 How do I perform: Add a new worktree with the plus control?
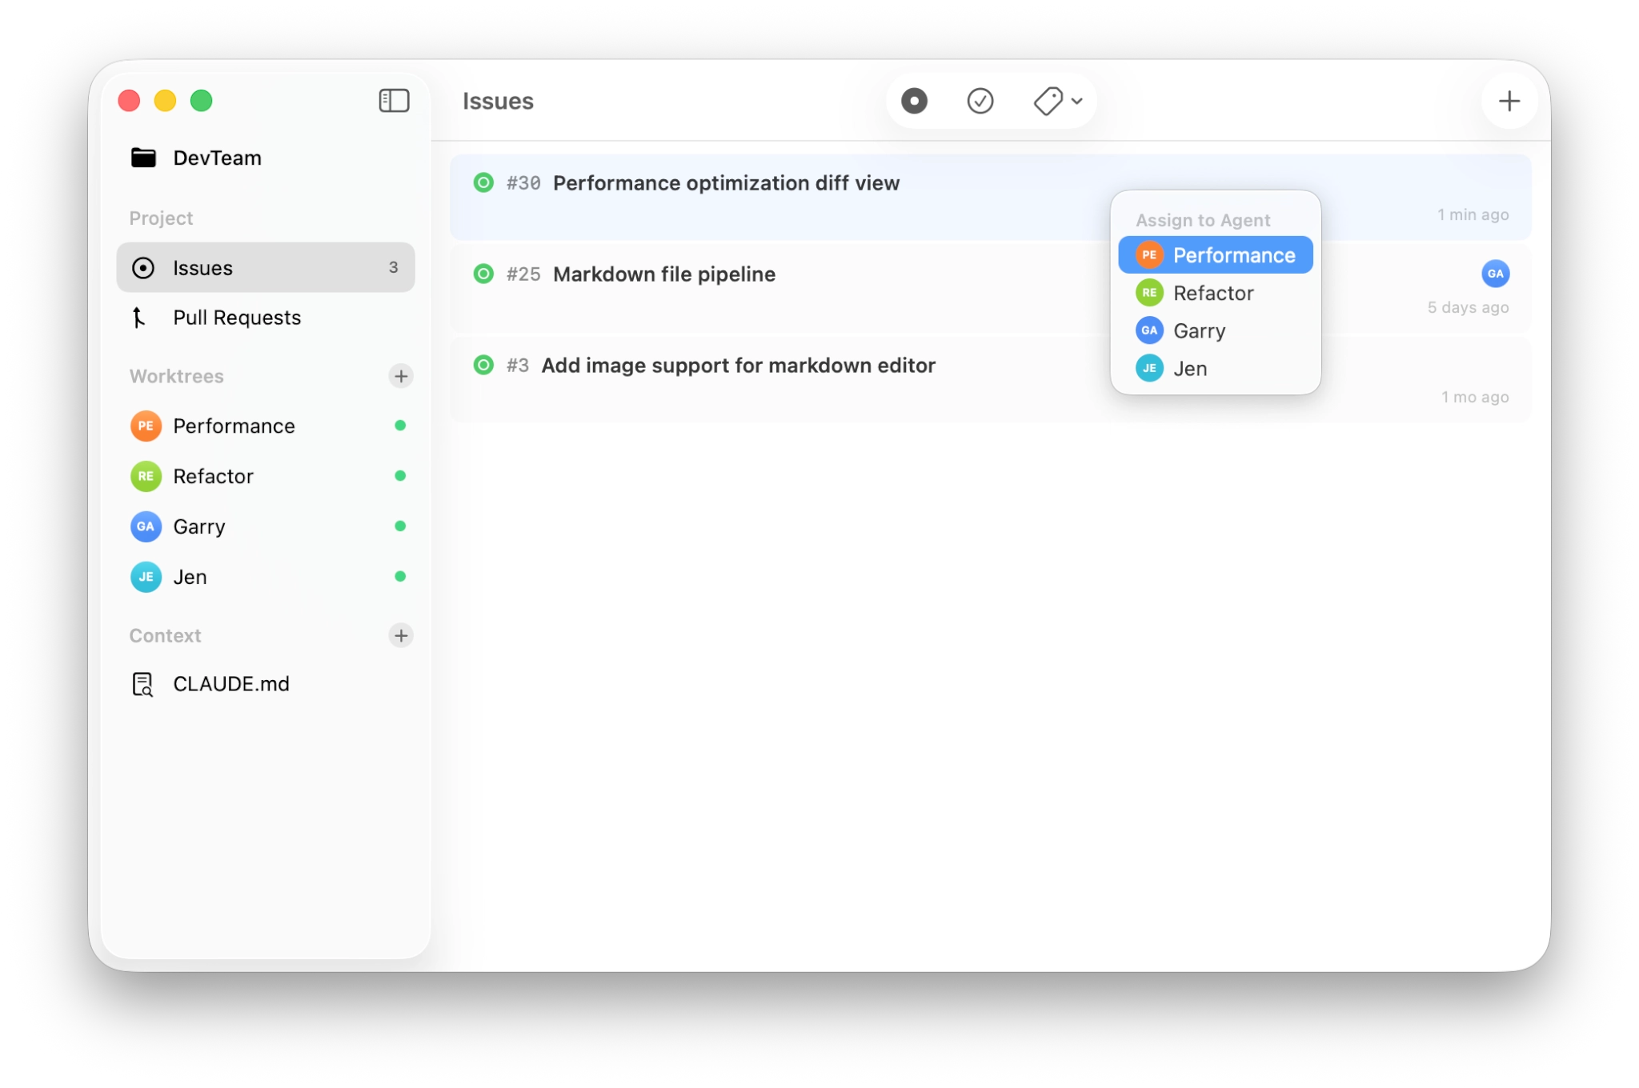[401, 376]
